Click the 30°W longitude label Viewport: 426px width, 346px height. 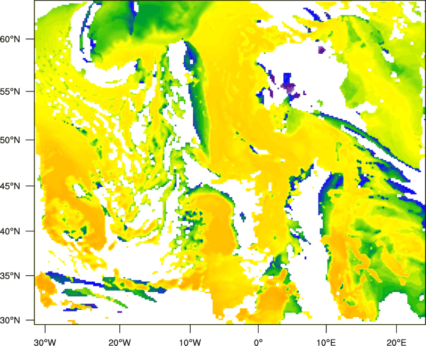[x=45, y=342]
